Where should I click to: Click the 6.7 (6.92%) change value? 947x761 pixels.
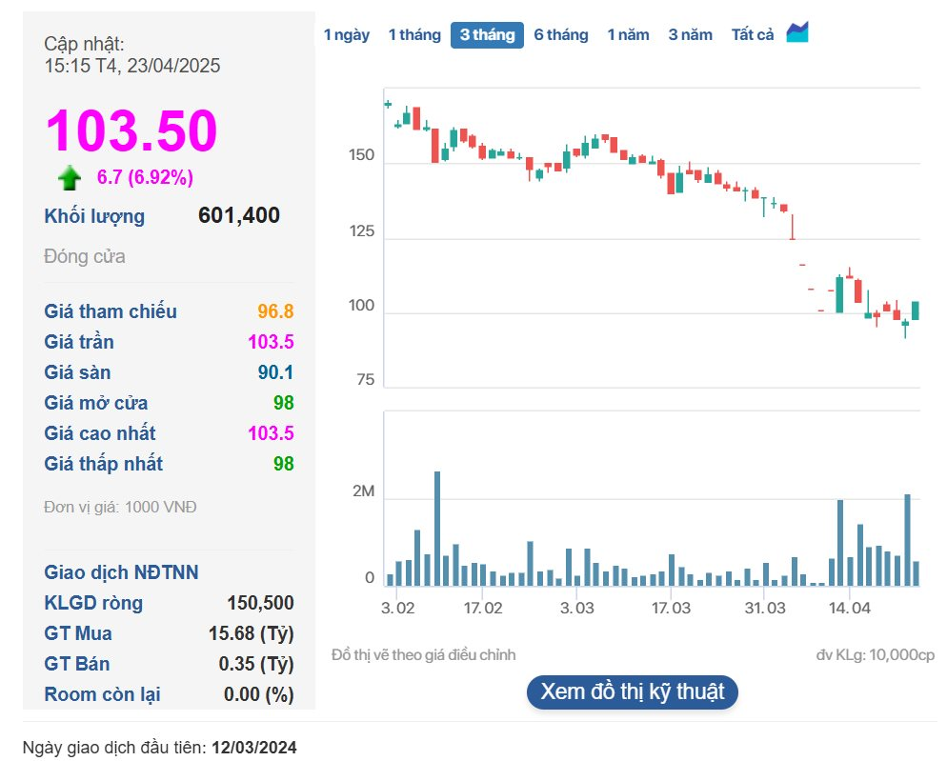(145, 177)
